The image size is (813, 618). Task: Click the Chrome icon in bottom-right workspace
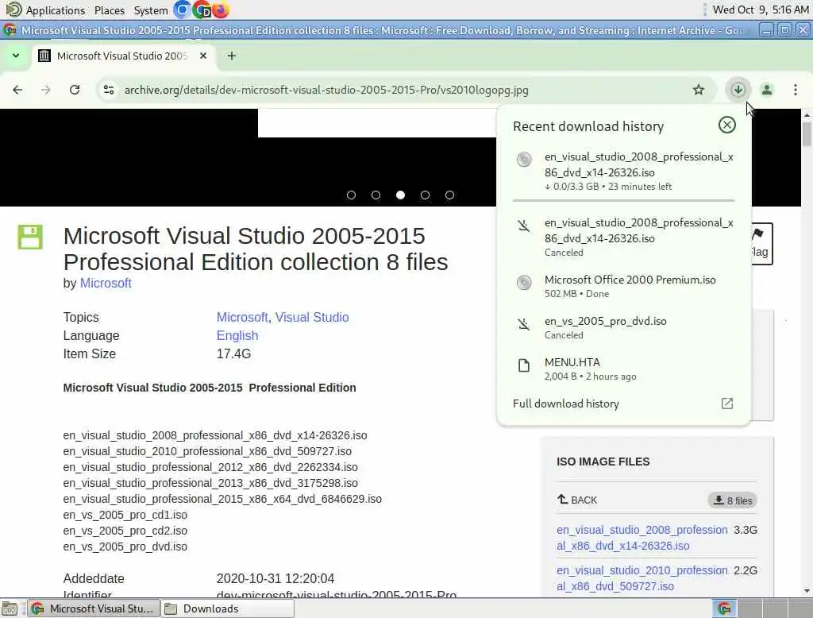(724, 608)
